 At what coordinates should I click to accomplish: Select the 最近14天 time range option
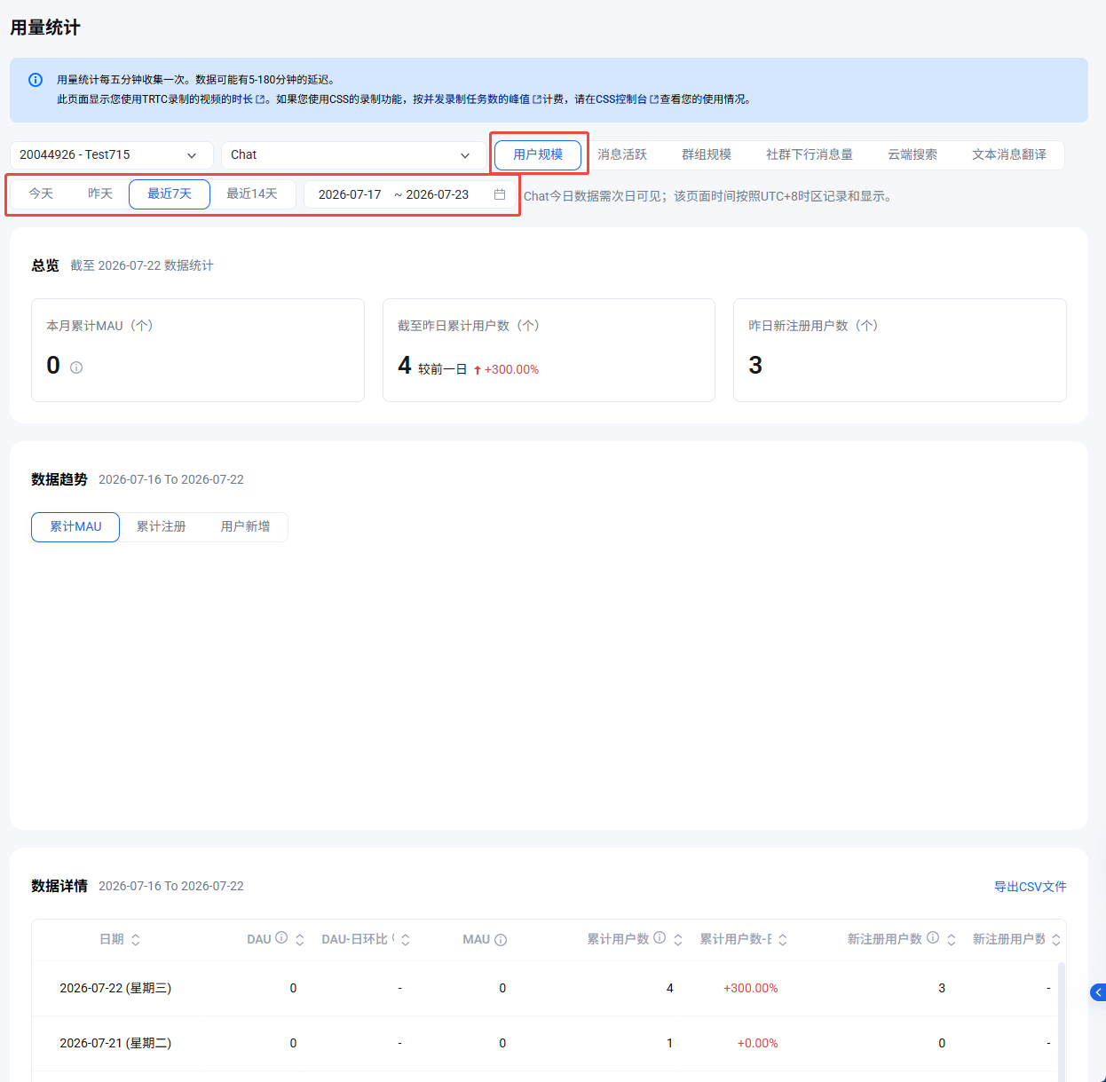[252, 193]
